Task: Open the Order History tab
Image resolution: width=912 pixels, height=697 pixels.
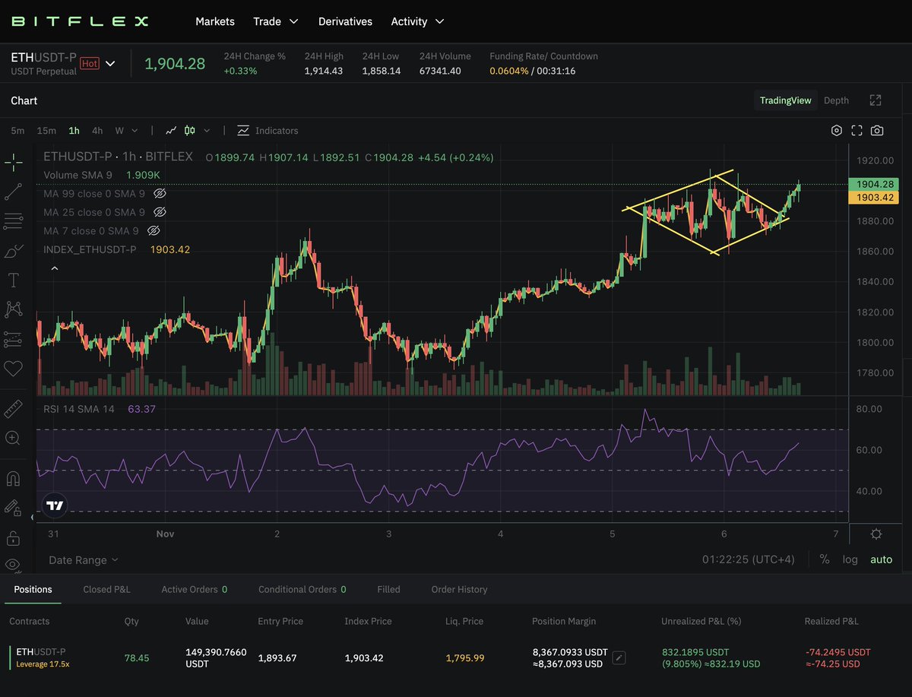Action: click(x=459, y=589)
